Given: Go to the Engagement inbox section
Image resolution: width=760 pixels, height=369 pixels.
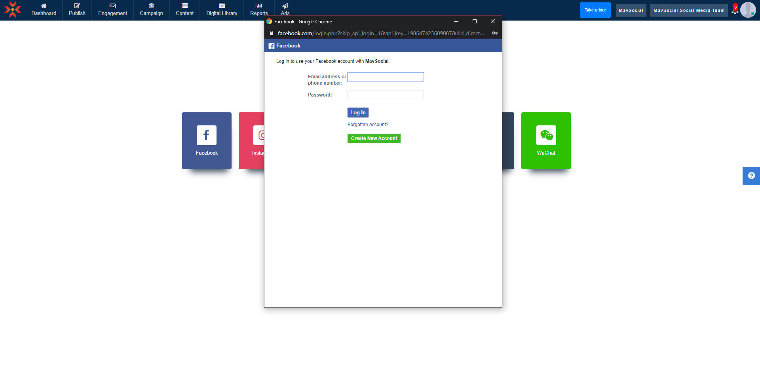Looking at the screenshot, I should point(112,10).
